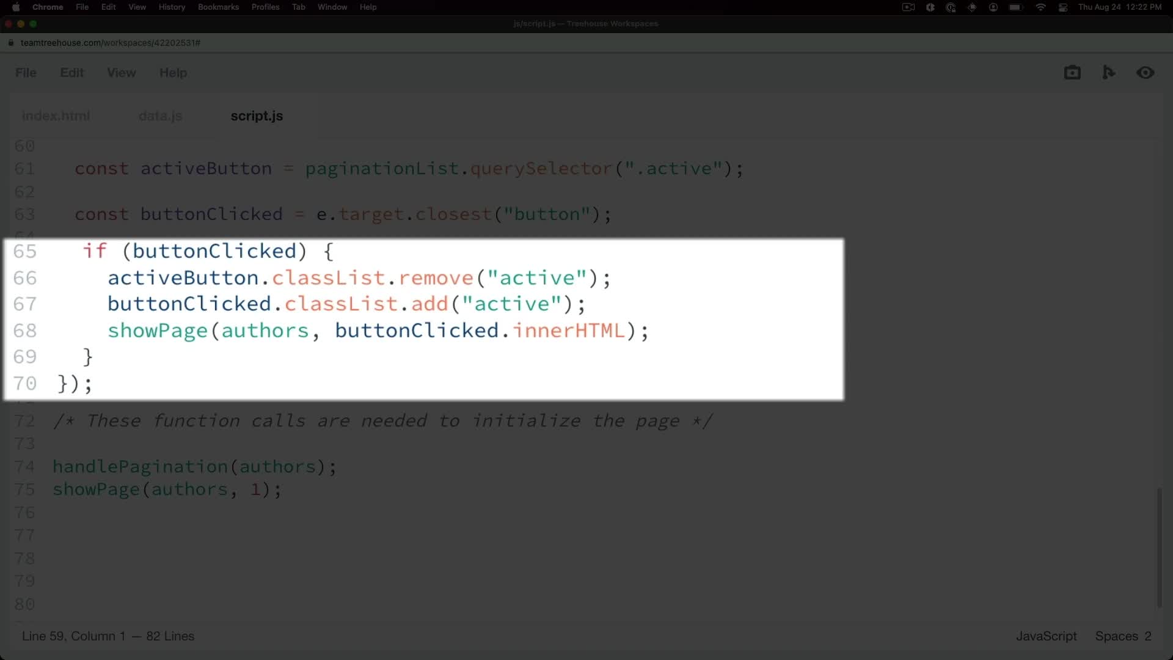Click the browser address bar URL
This screenshot has width=1173, height=660.
tap(111, 43)
